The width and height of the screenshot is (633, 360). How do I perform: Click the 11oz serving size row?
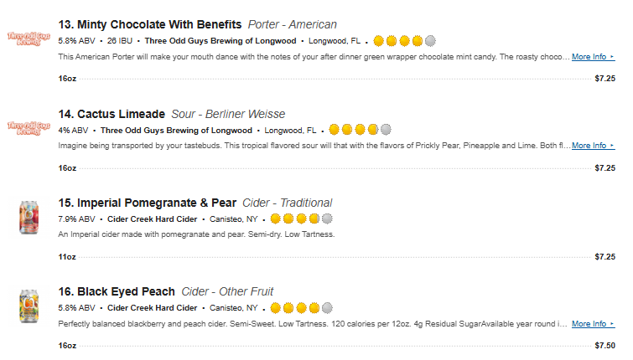coord(67,256)
